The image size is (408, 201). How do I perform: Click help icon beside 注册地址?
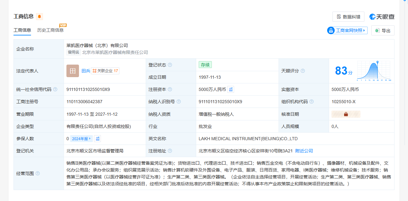click(x=170, y=151)
